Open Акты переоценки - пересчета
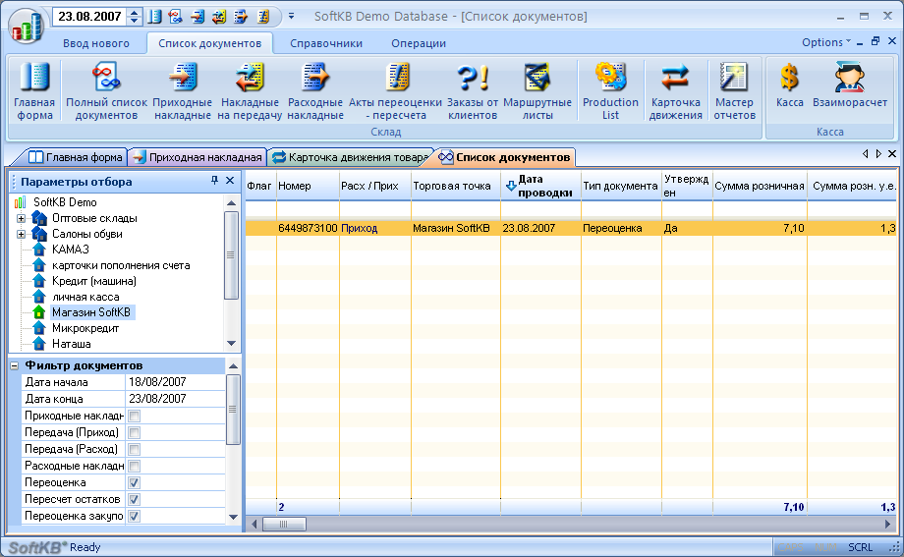The image size is (904, 557). [395, 90]
